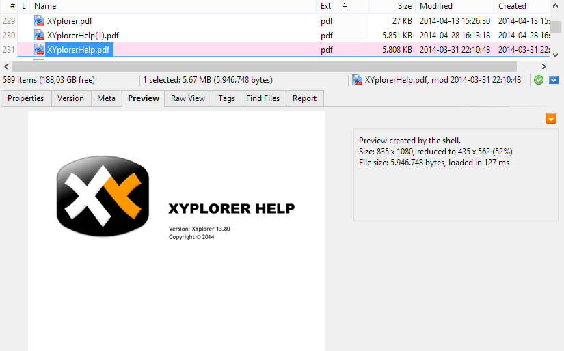Click the PDF icon of XYplorerHelp(1).pdf

pos(39,35)
